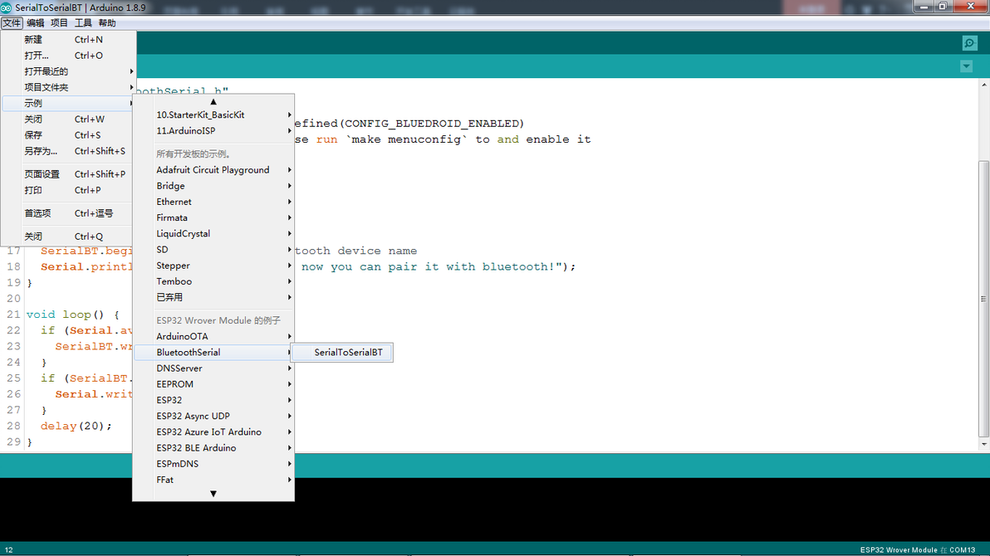Expand ESP32 examples entry

point(213,400)
